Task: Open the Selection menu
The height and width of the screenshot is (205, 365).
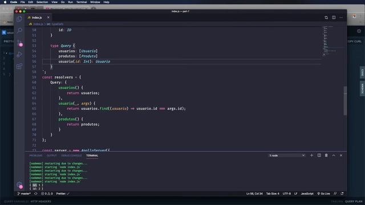Action: (42, 2)
